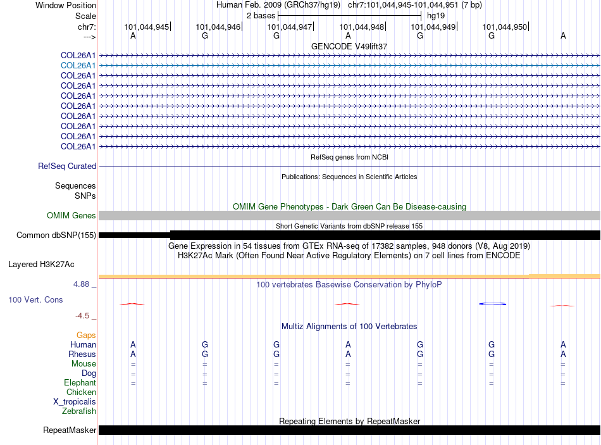
Task: Click the Zebrafish species label
Action: pos(78,411)
